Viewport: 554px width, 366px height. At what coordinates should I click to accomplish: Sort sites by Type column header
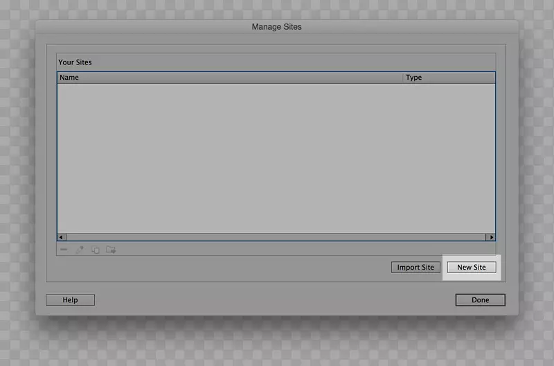pos(449,78)
